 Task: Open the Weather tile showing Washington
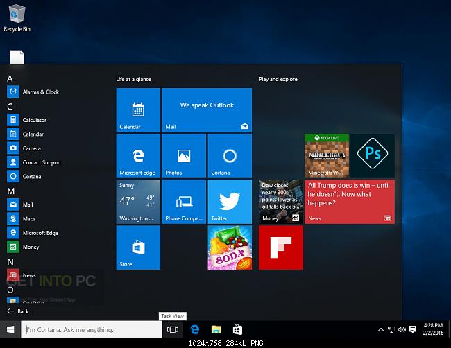(138, 202)
